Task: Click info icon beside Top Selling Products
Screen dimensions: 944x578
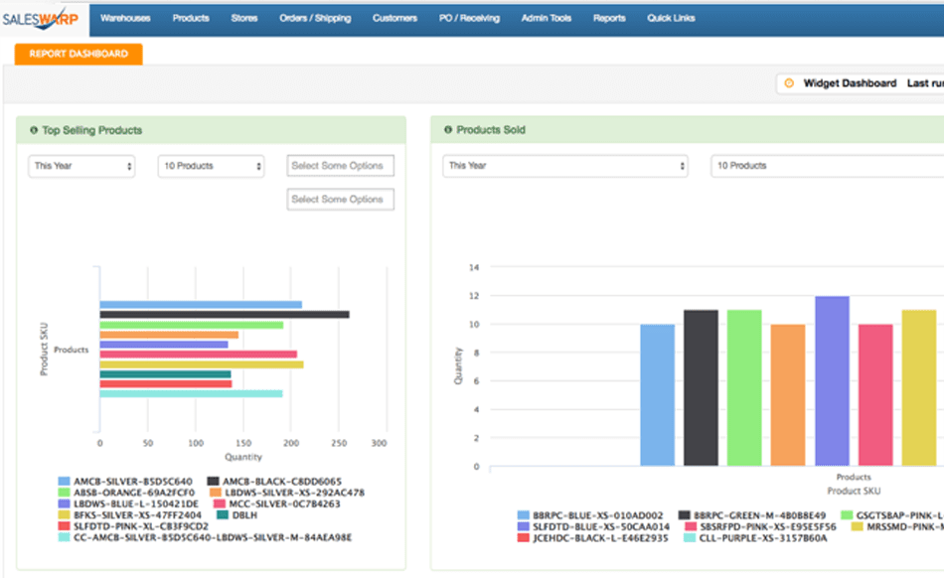Action: (x=34, y=130)
